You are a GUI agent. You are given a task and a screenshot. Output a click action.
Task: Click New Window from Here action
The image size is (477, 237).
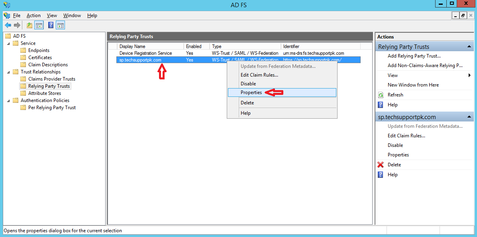coord(413,85)
